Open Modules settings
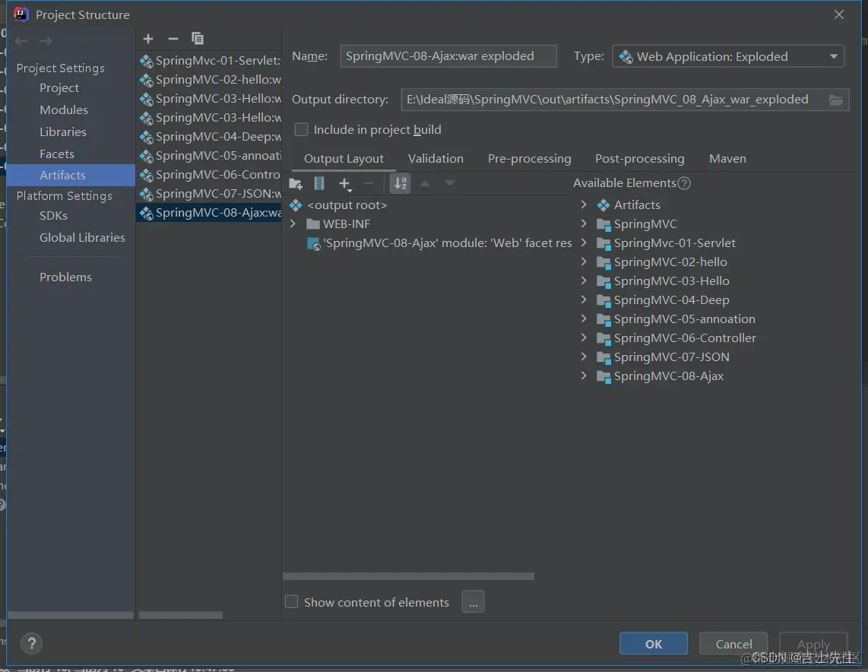The width and height of the screenshot is (868, 672). [64, 110]
